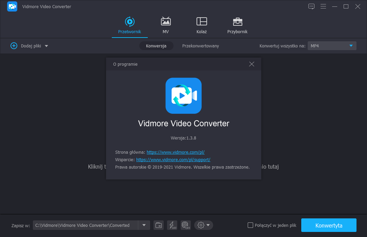This screenshot has width=367, height=237.
Task: Click the copyright notice text
Action: (x=182, y=167)
